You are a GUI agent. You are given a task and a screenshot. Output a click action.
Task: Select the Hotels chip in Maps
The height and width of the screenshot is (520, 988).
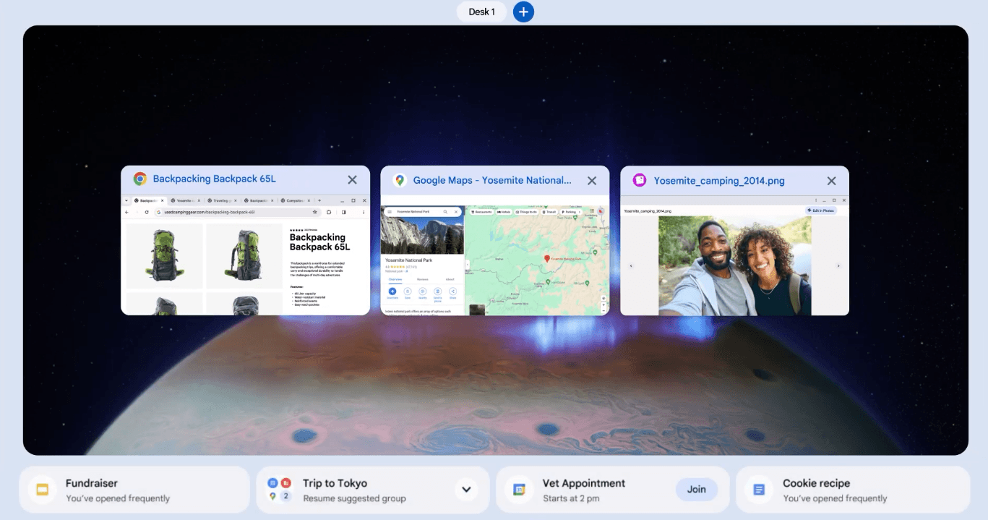click(504, 212)
